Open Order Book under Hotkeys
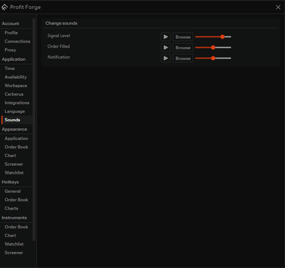The image size is (285, 268). [x=16, y=200]
